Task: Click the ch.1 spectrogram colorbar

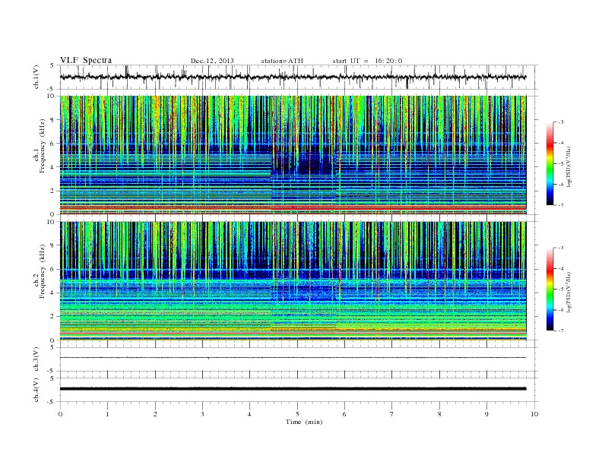Action: point(550,163)
